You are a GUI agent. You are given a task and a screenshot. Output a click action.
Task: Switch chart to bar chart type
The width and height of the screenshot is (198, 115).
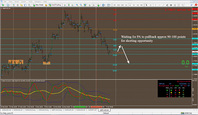[x=65, y=5]
